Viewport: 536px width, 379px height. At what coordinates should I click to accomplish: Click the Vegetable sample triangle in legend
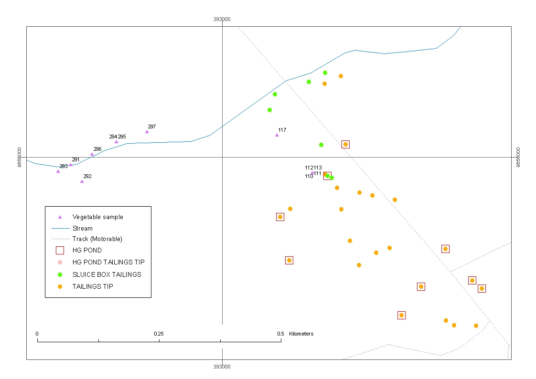(x=60, y=217)
